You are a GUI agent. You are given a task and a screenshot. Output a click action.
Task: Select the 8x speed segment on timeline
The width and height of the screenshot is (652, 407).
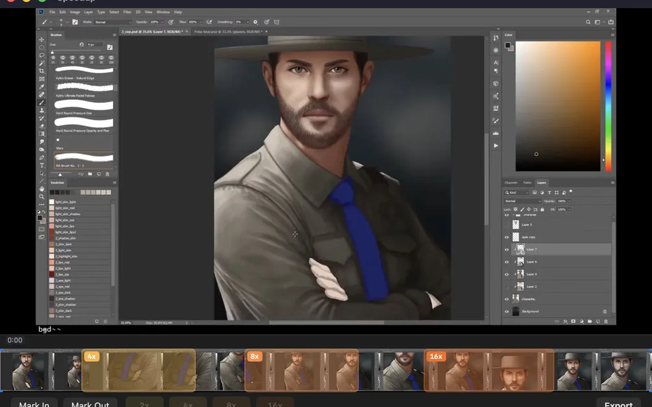click(x=301, y=370)
